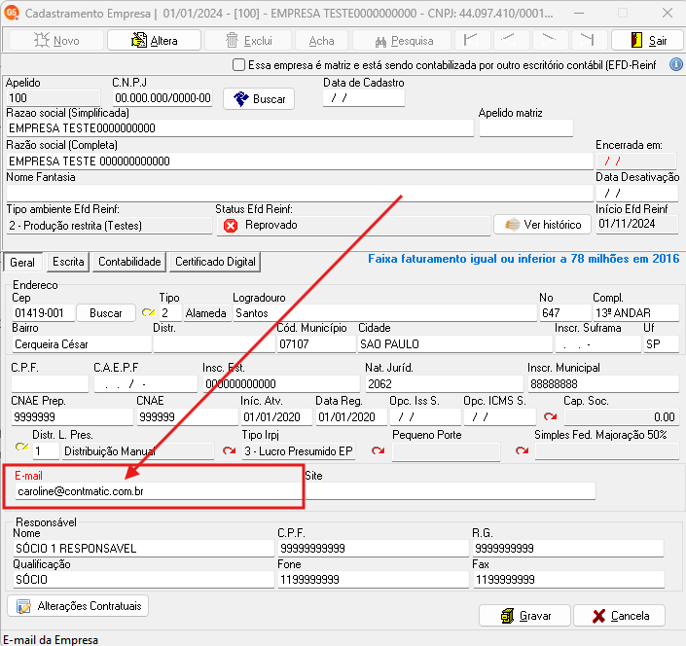Go to first record navigation arrow
This screenshot has width=686, height=646.
[x=471, y=41]
